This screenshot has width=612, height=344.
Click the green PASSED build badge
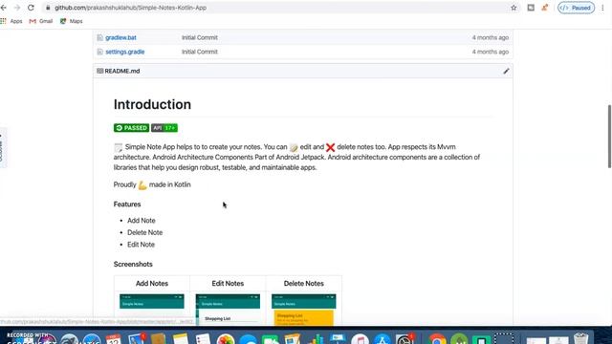(132, 128)
